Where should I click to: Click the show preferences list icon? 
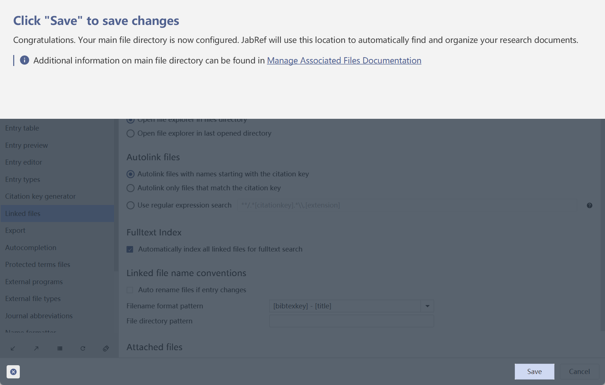click(x=60, y=348)
